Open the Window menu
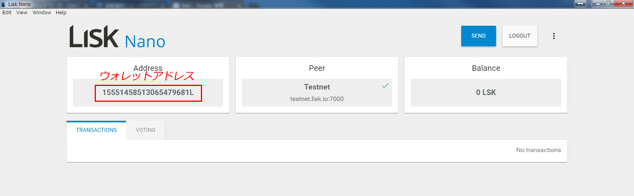The width and height of the screenshot is (634, 196). pos(42,13)
